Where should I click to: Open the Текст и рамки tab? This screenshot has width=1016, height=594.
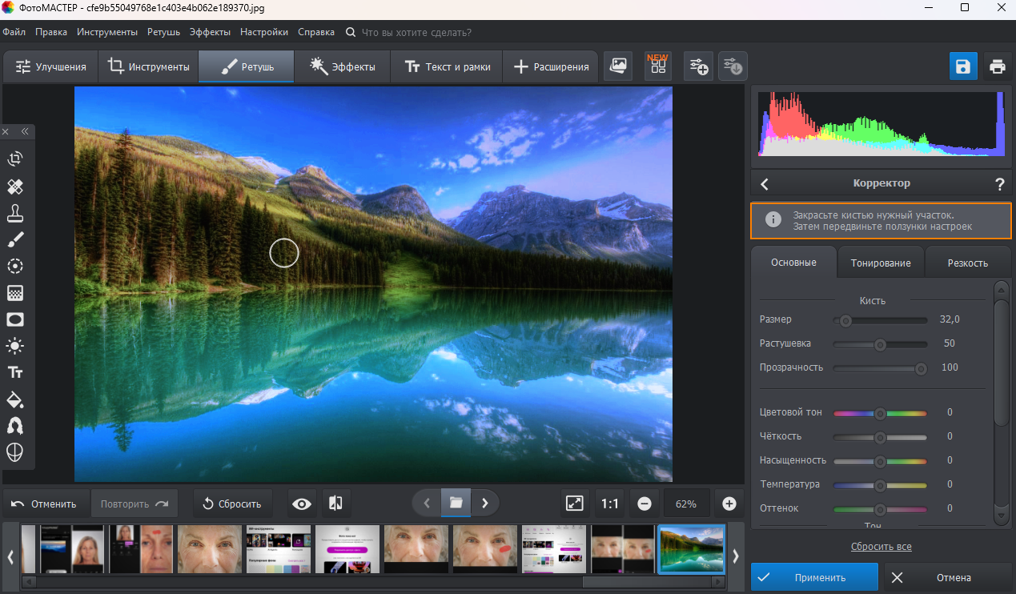[447, 66]
